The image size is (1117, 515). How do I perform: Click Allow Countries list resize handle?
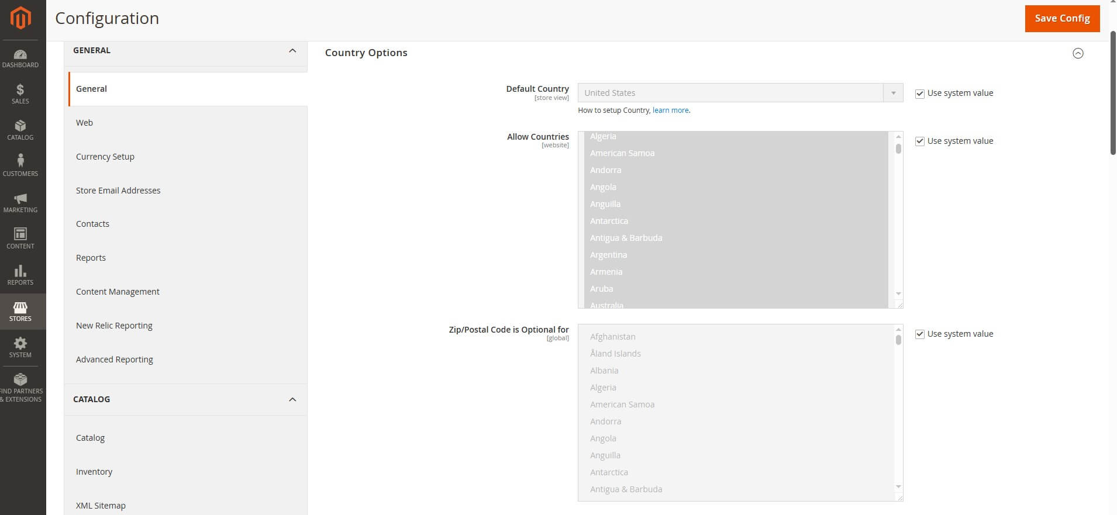click(x=899, y=305)
